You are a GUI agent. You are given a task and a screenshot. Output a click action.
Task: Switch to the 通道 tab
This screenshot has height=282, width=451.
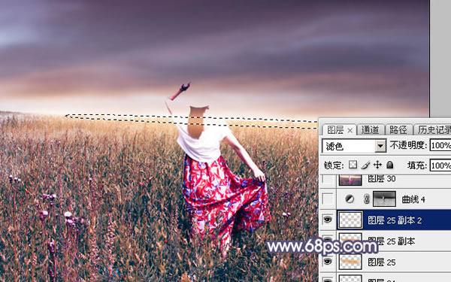[370, 130]
